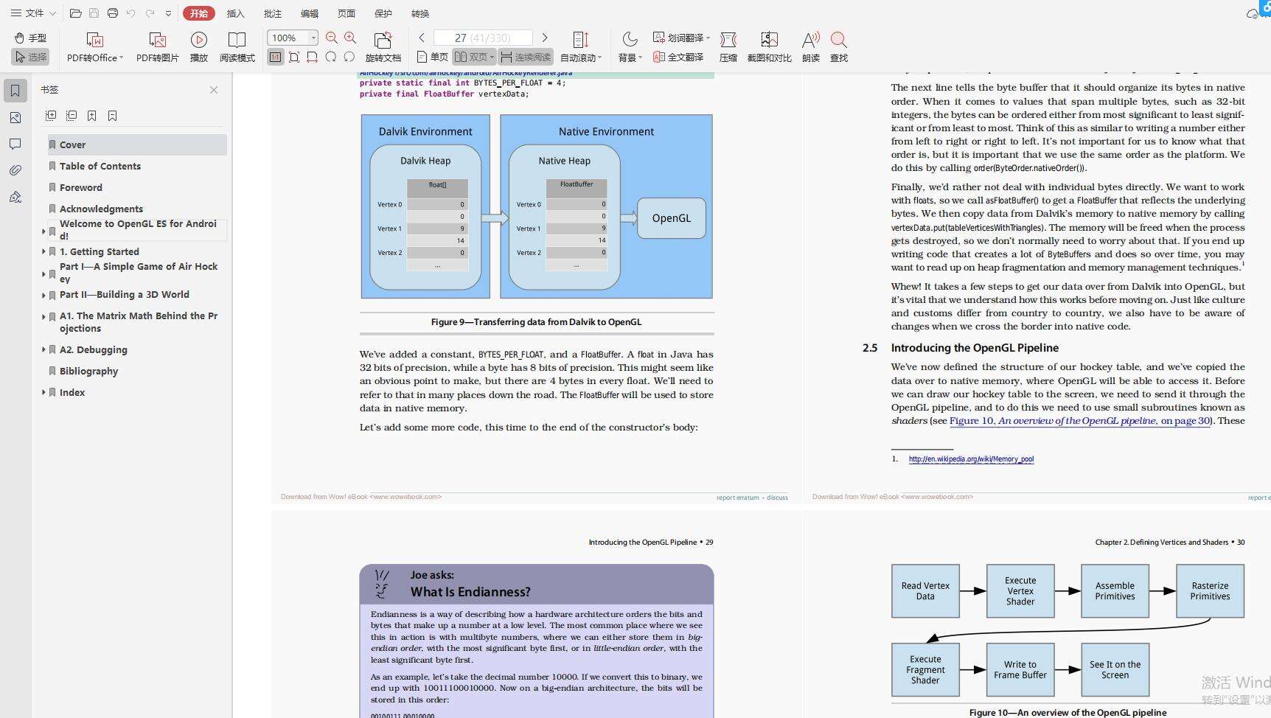Select the 保护 ribbon tab

tap(383, 13)
